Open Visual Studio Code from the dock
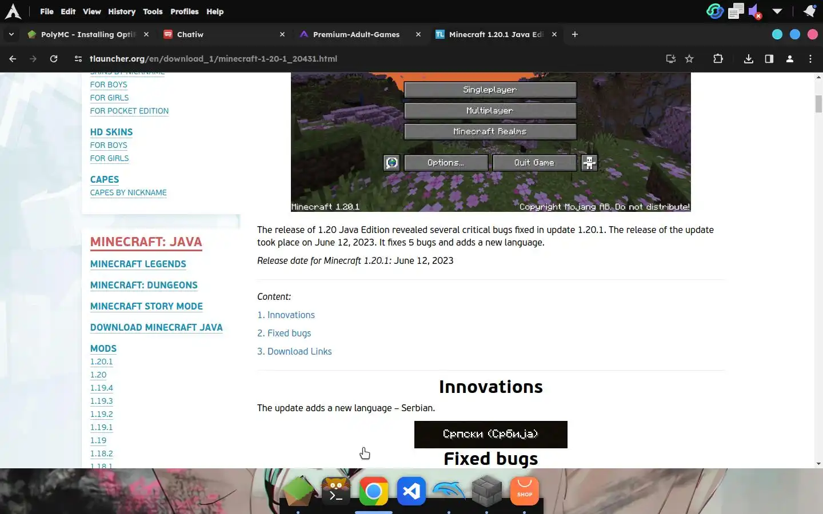 411,491
